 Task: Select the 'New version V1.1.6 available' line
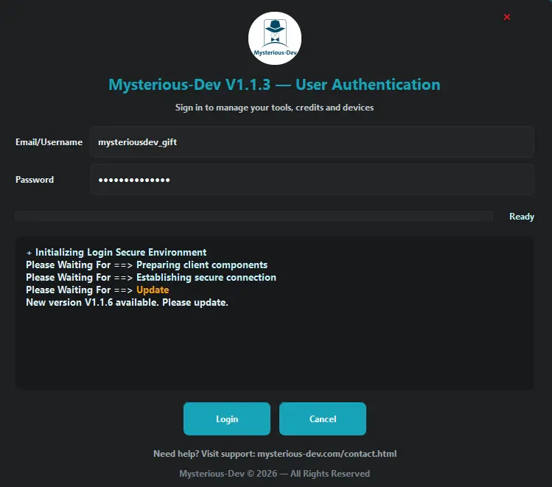(127, 303)
